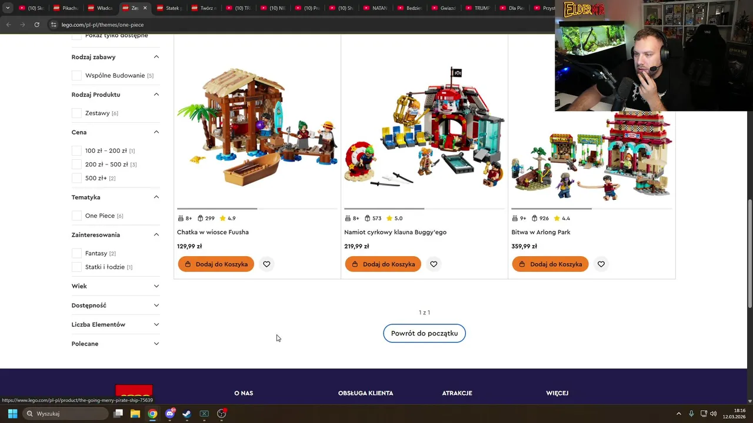Open the OBS Studio taskbar icon
Viewport: 753px width, 423px height.
pyautogui.click(x=222, y=414)
